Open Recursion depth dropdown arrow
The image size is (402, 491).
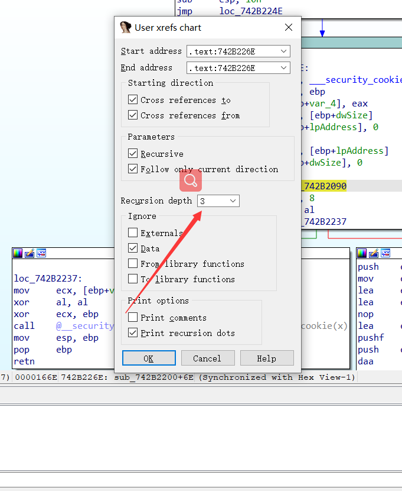[x=233, y=201]
